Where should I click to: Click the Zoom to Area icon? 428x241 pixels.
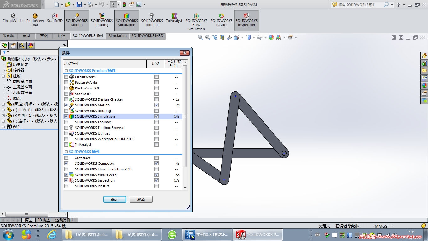(x=207, y=37)
